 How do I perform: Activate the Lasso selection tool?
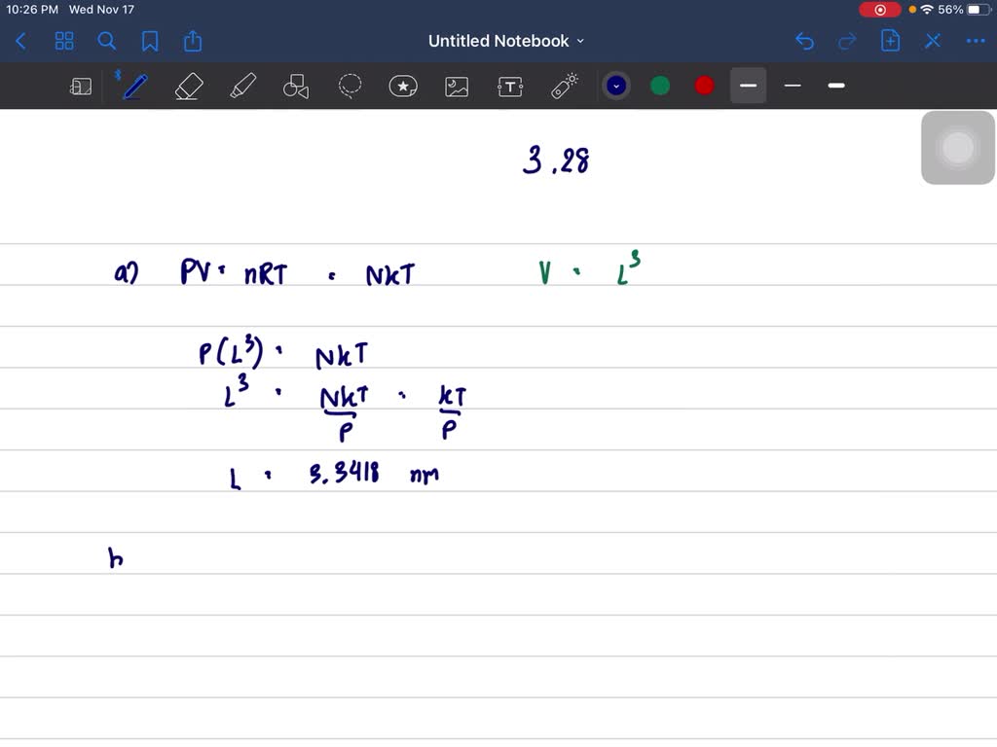click(x=350, y=86)
